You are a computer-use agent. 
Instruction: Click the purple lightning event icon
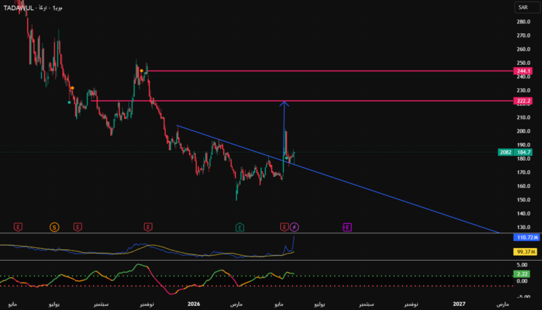[x=294, y=227]
